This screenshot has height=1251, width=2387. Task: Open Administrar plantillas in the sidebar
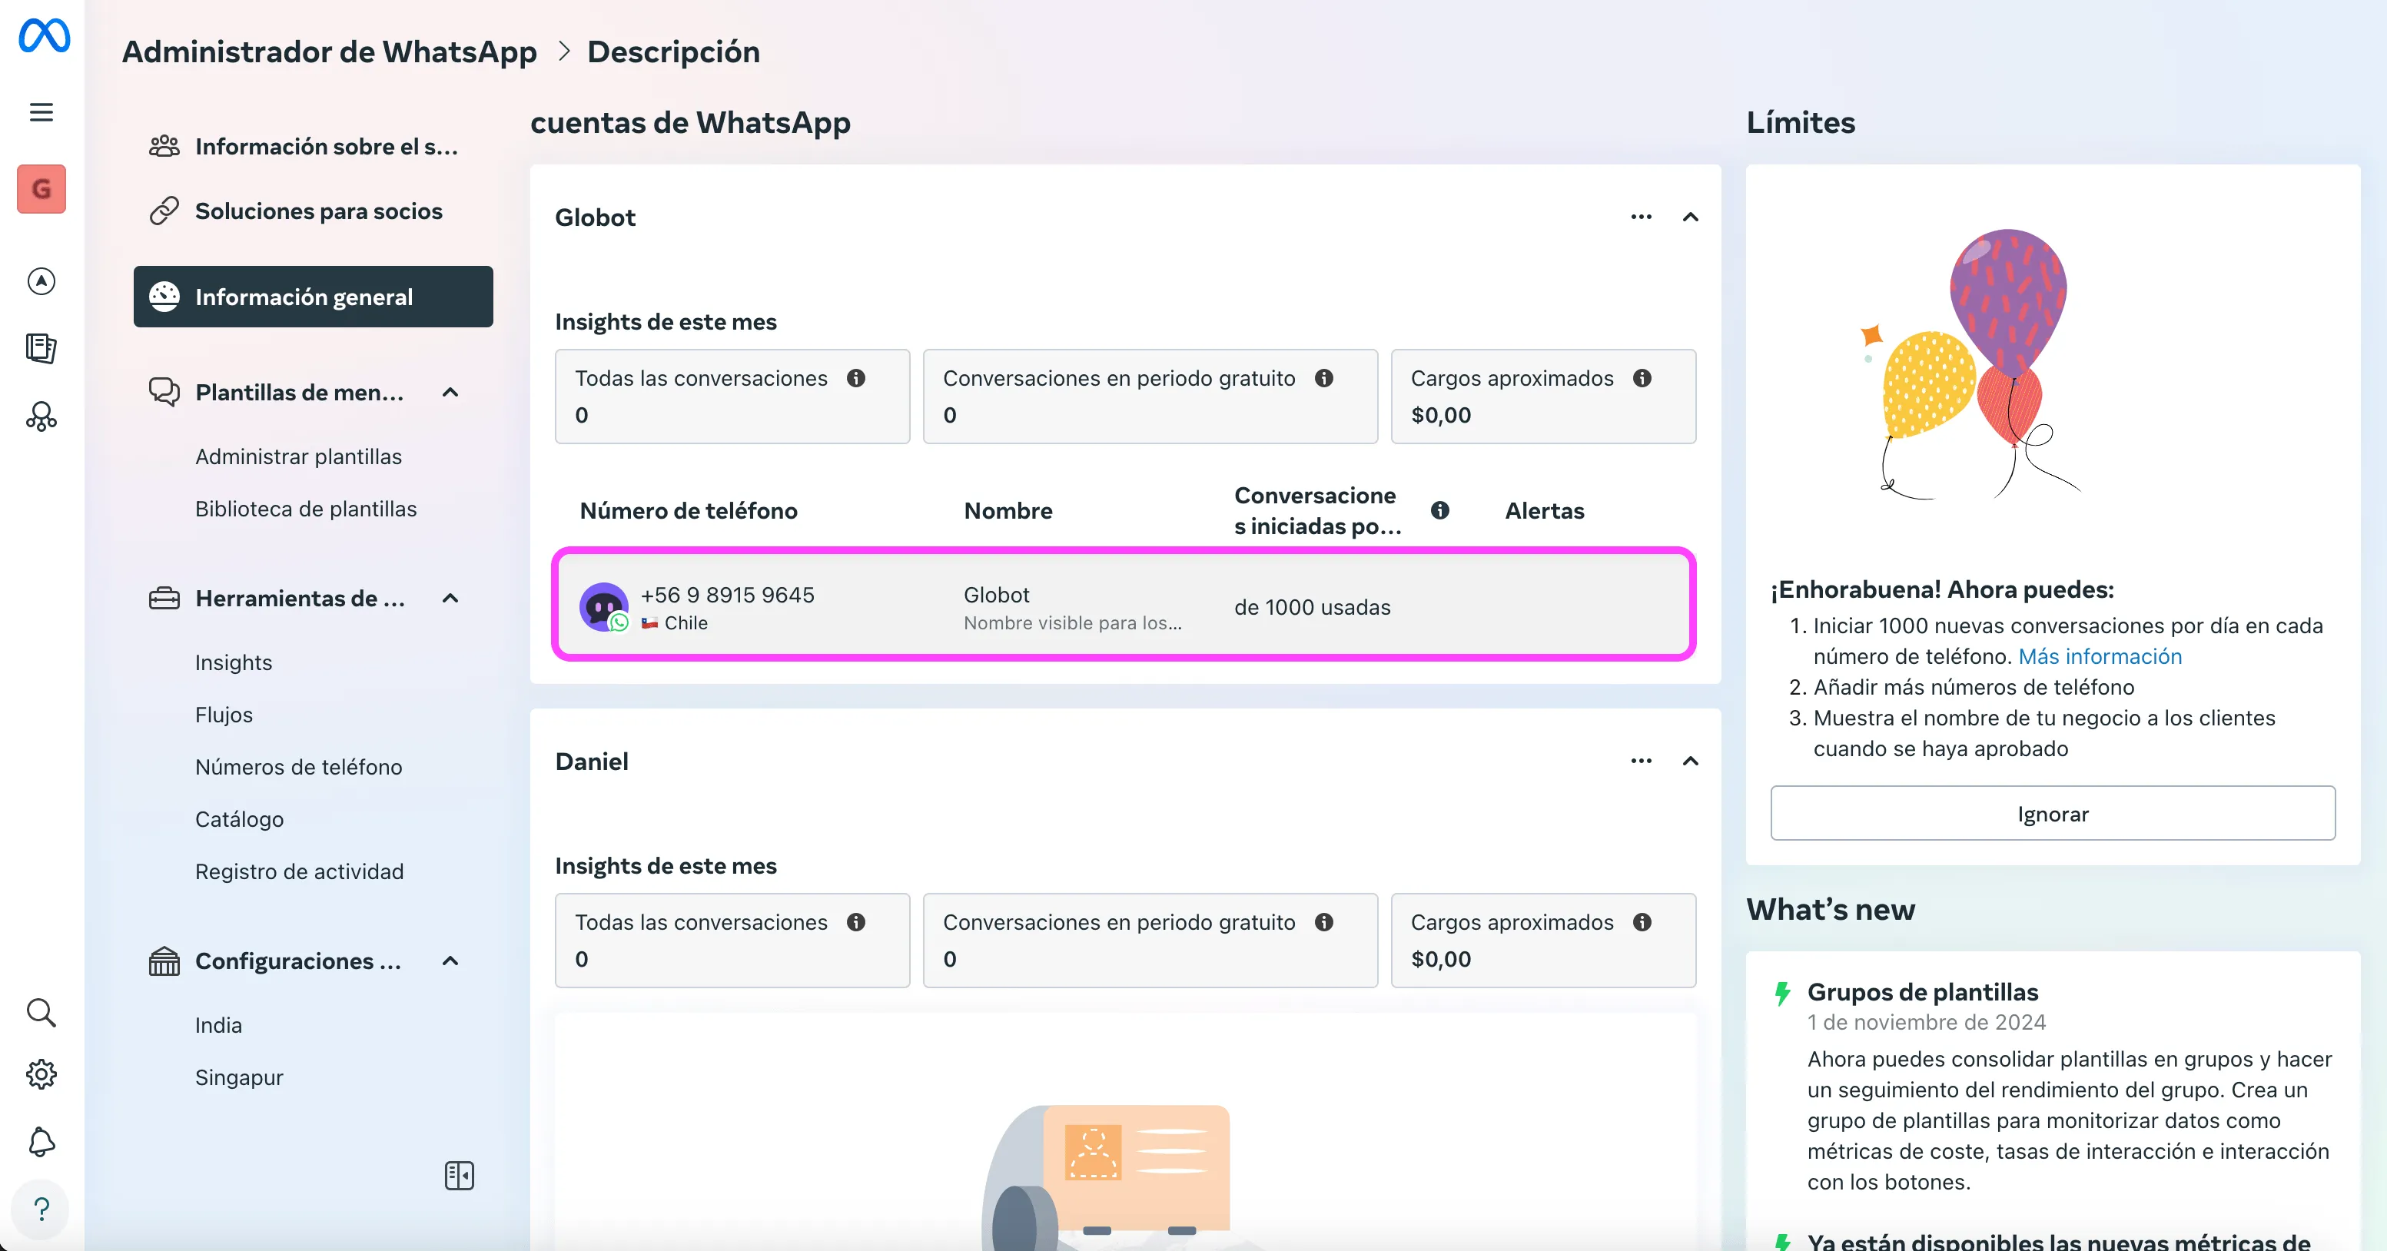pyautogui.click(x=298, y=457)
